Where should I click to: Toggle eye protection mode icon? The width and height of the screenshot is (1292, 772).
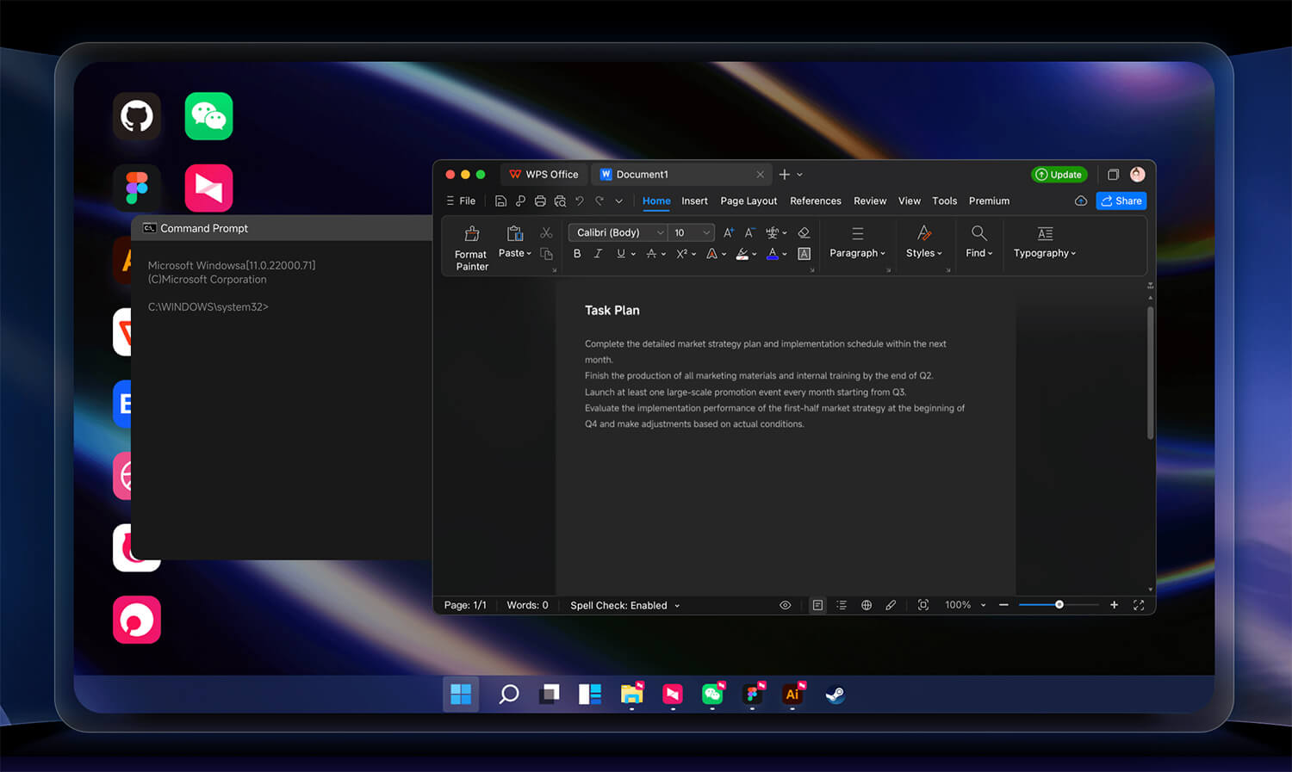[785, 605]
